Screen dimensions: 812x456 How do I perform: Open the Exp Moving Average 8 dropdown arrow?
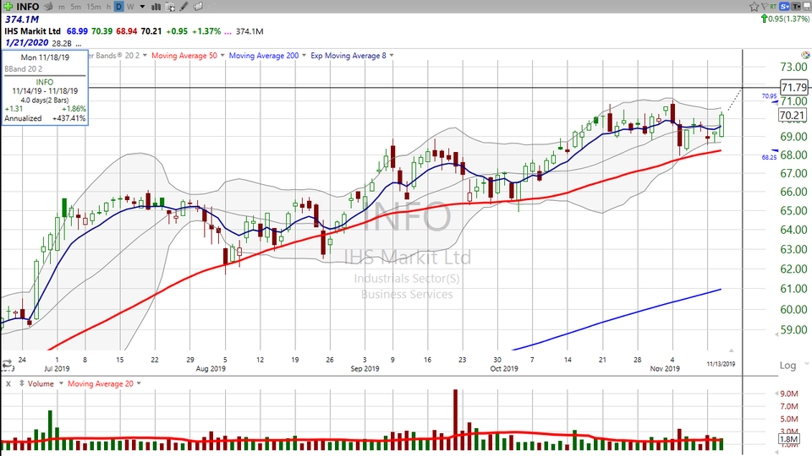392,56
